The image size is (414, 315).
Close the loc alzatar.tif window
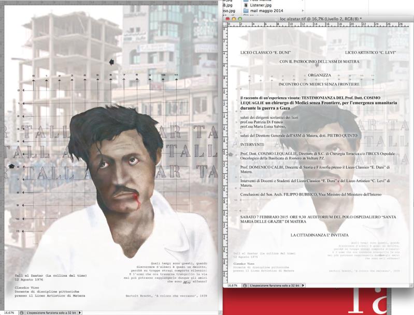(x=227, y=19)
